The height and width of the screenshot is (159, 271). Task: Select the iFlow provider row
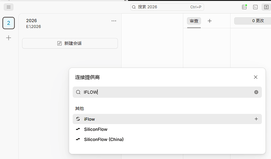(x=167, y=119)
